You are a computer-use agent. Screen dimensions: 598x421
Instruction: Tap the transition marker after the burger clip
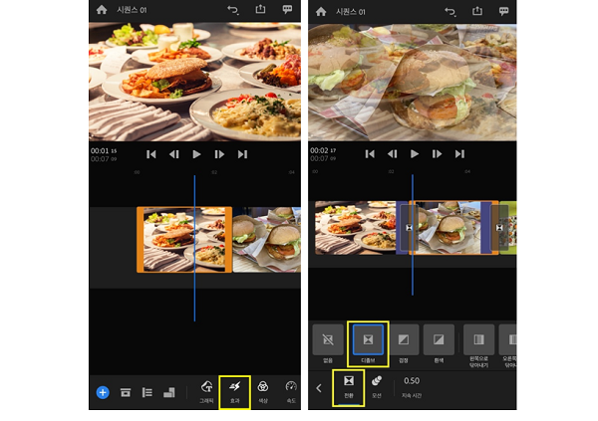point(499,228)
